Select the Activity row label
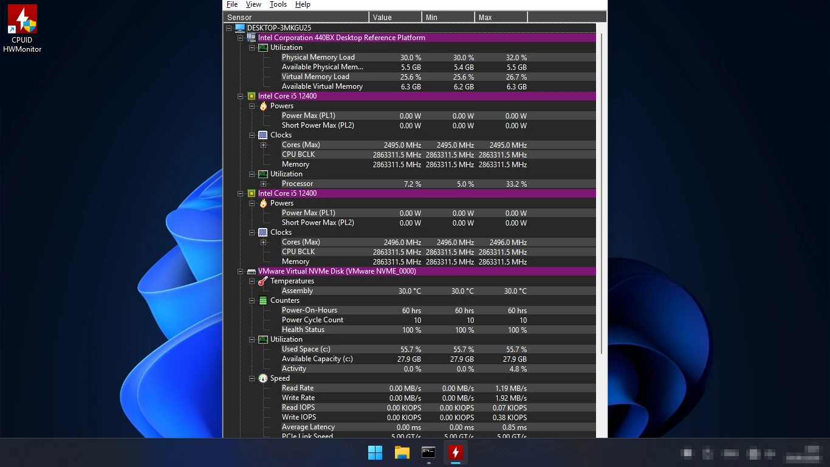This screenshot has width=830, height=467. pos(294,368)
